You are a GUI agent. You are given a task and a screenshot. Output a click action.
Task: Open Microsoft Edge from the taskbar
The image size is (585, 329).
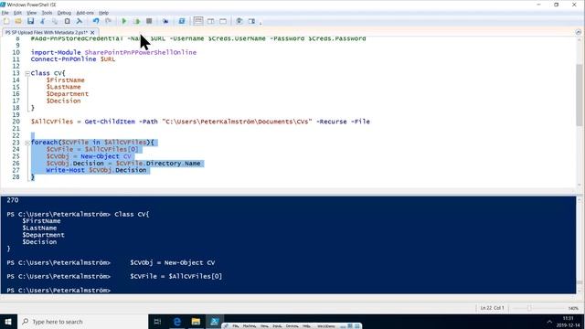point(176,322)
